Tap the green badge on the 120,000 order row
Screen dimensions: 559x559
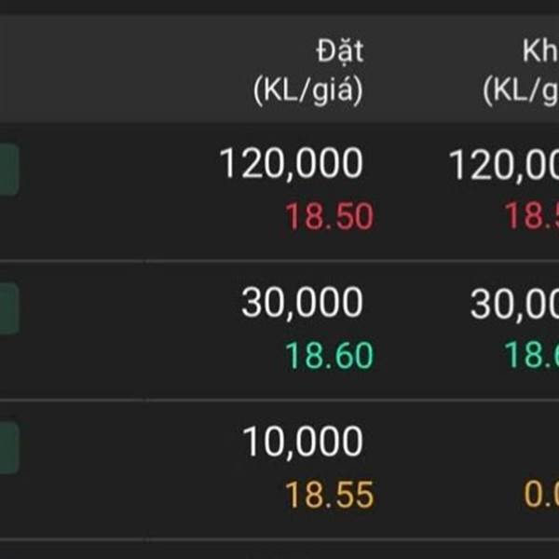click(9, 170)
